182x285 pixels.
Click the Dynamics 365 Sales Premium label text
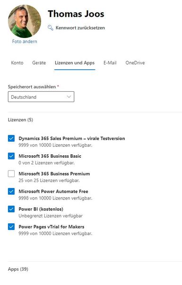tap(72, 138)
